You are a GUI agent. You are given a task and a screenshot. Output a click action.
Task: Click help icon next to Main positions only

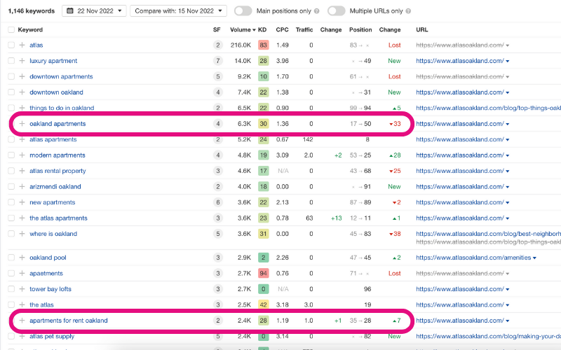[317, 11]
